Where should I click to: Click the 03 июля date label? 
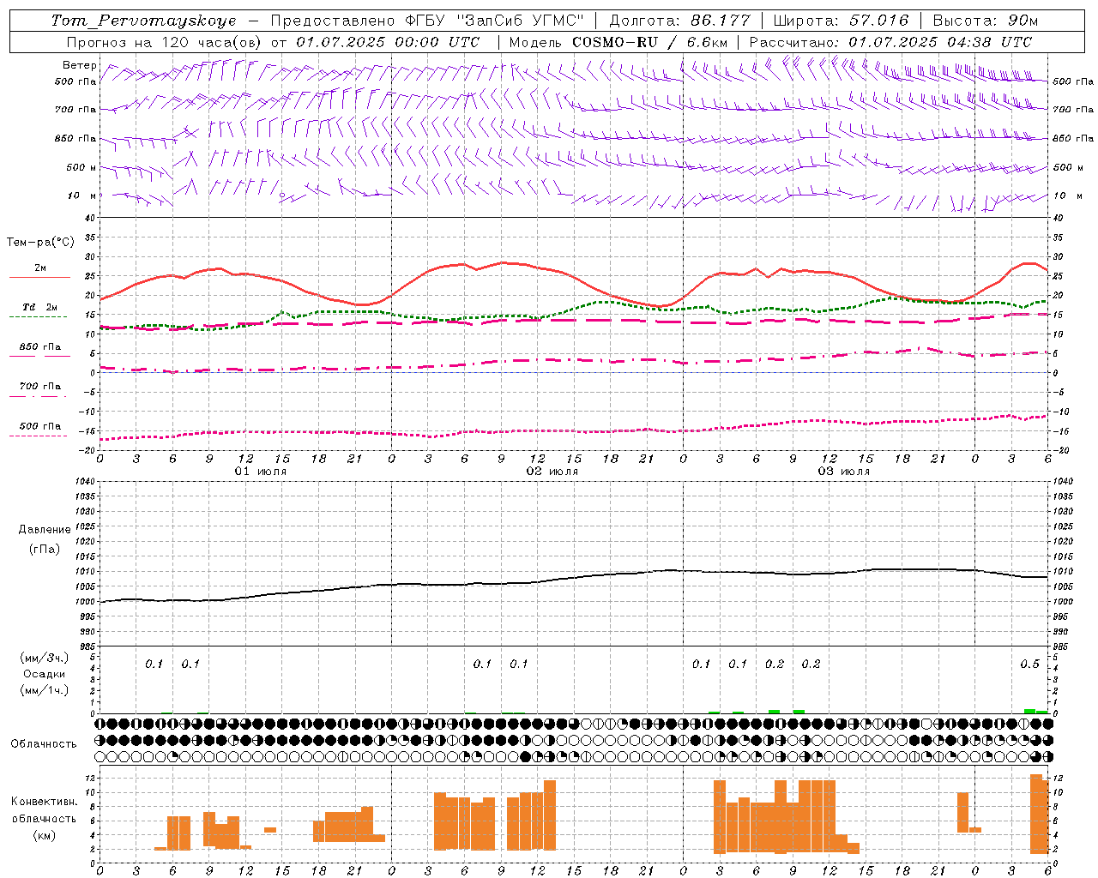pyautogui.click(x=844, y=472)
